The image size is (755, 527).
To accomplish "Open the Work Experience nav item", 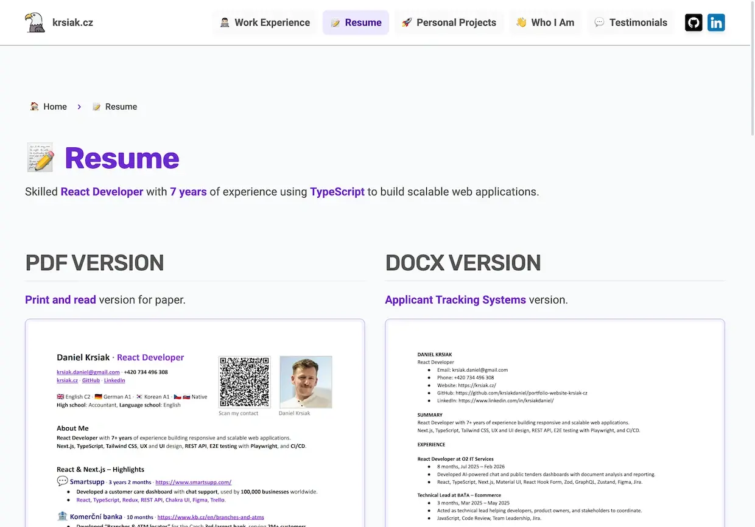I will (265, 23).
